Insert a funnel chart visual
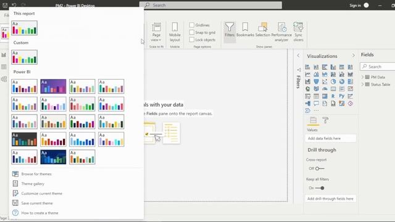395x222 pixels. (x=316, y=81)
